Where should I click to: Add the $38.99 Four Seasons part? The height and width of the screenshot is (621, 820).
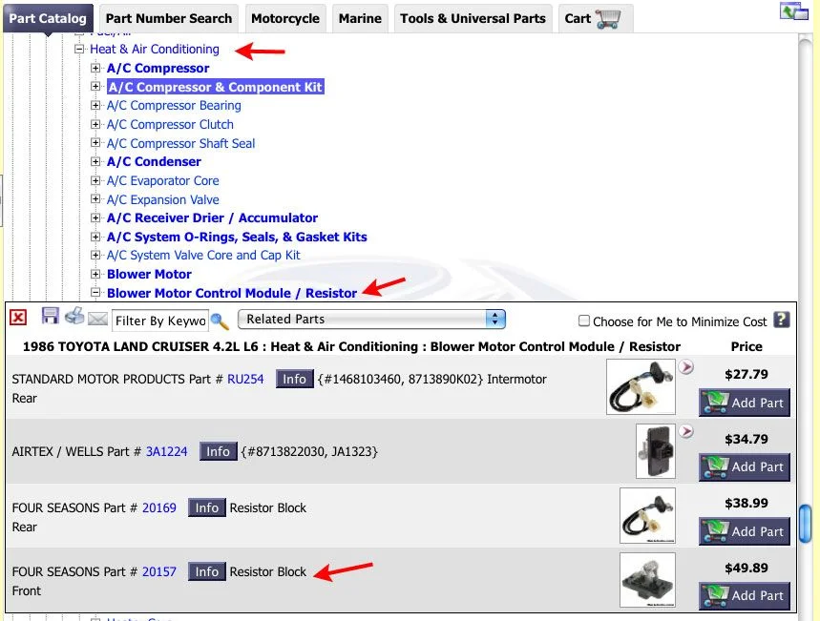(x=745, y=531)
